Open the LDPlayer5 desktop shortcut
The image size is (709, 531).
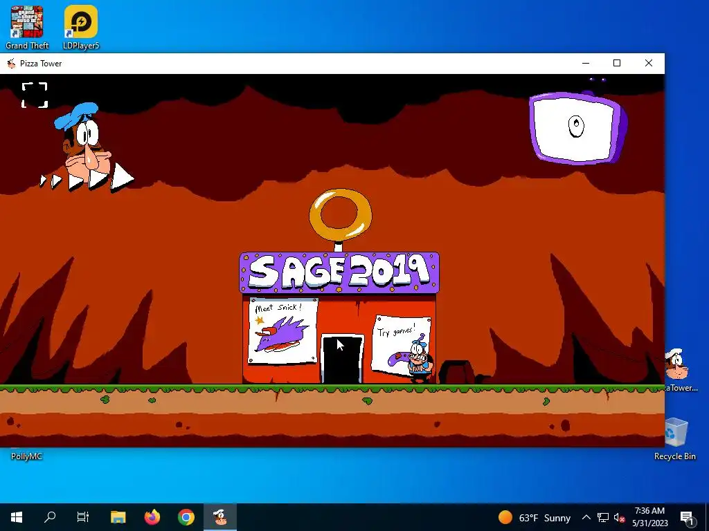tap(81, 27)
